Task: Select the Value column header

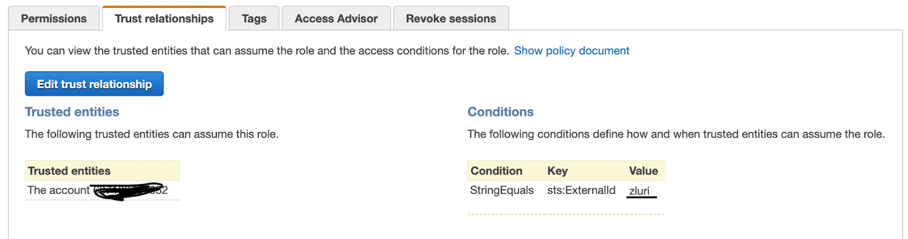Action: click(644, 170)
